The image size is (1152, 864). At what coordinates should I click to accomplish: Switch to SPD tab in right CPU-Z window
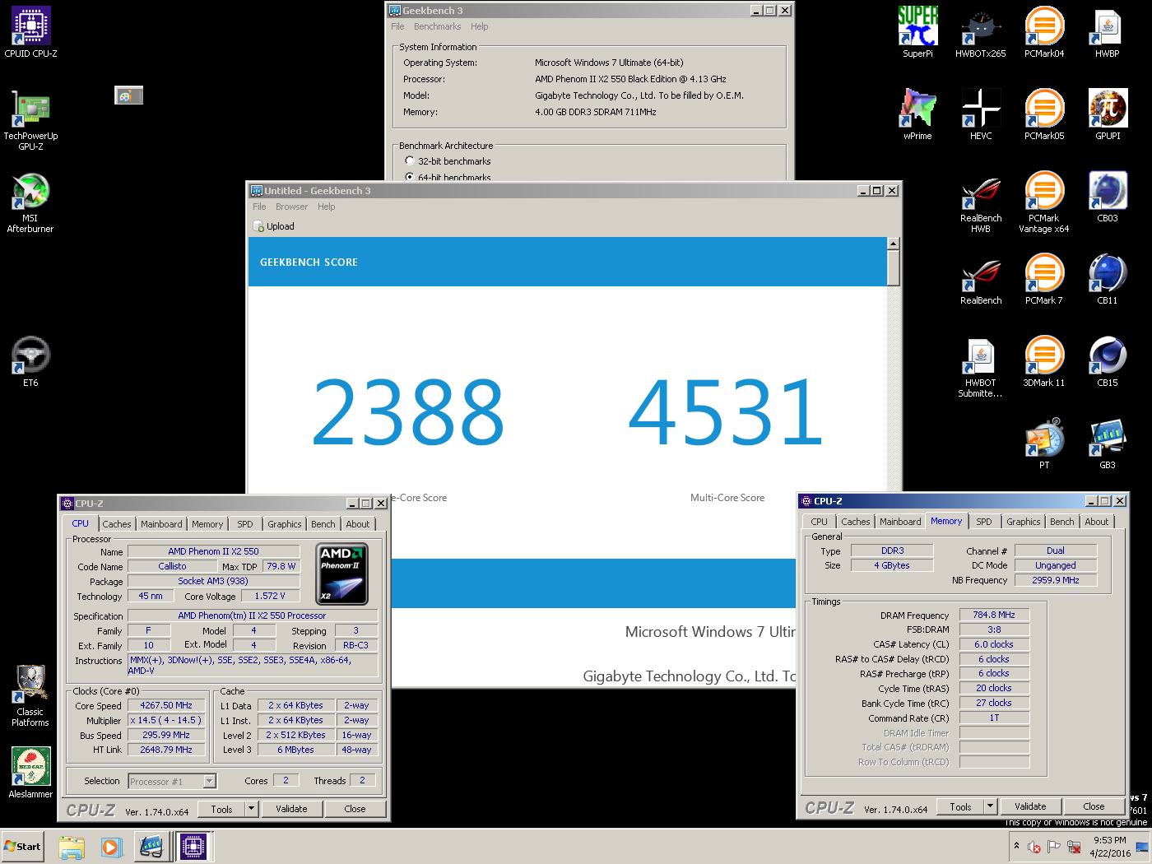[984, 522]
